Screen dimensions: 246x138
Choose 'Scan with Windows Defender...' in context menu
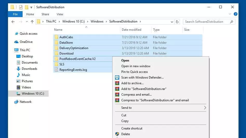(161, 78)
